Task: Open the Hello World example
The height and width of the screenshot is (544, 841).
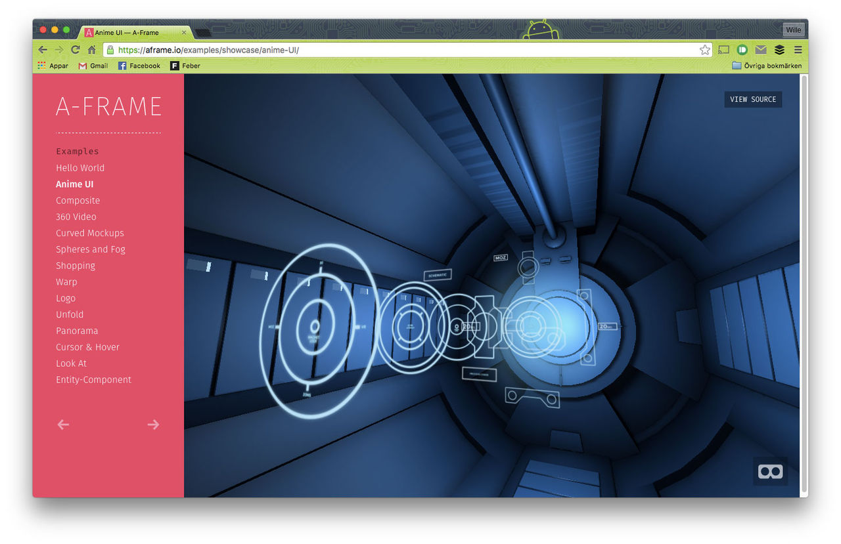Action: point(80,168)
